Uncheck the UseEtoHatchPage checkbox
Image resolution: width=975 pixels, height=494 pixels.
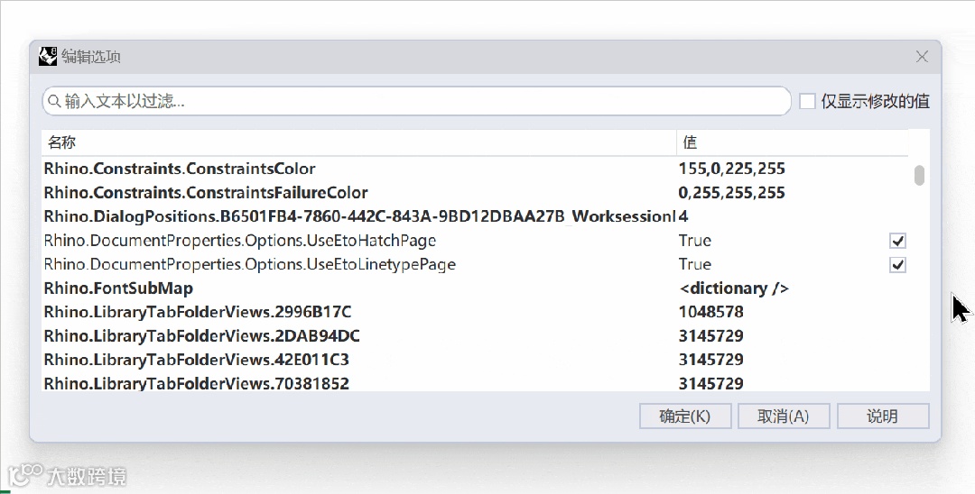tap(897, 241)
